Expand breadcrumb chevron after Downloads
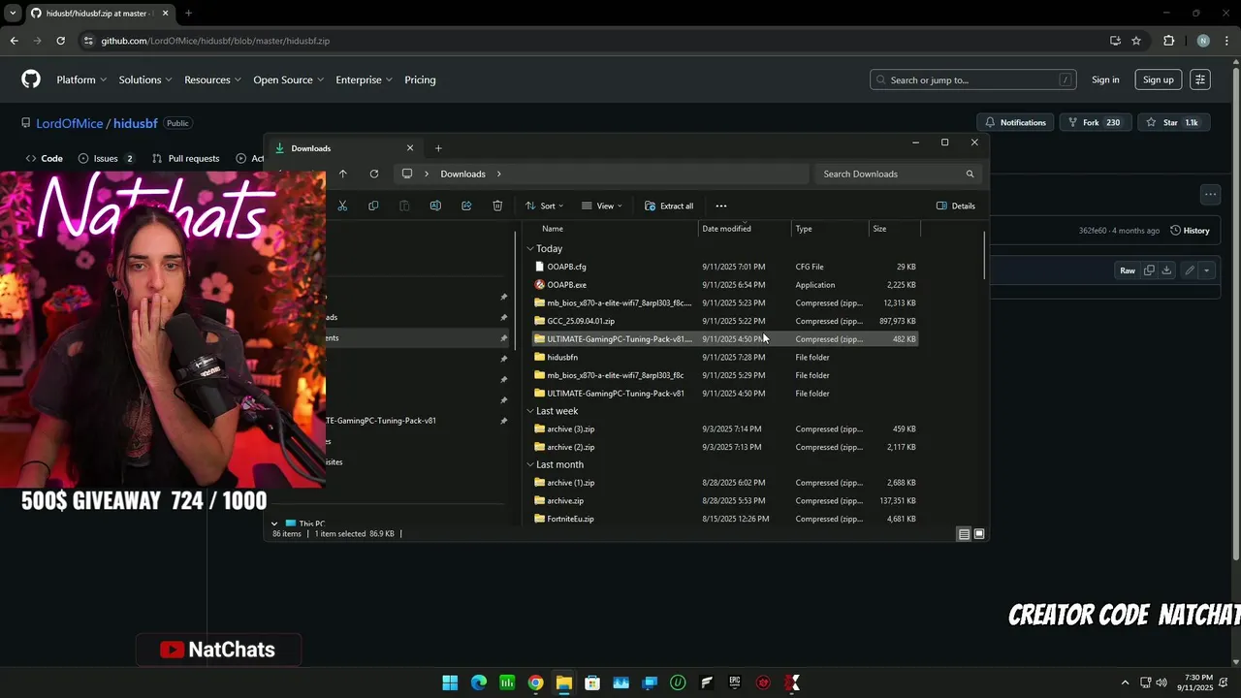Image resolution: width=1241 pixels, height=698 pixels. tap(498, 174)
